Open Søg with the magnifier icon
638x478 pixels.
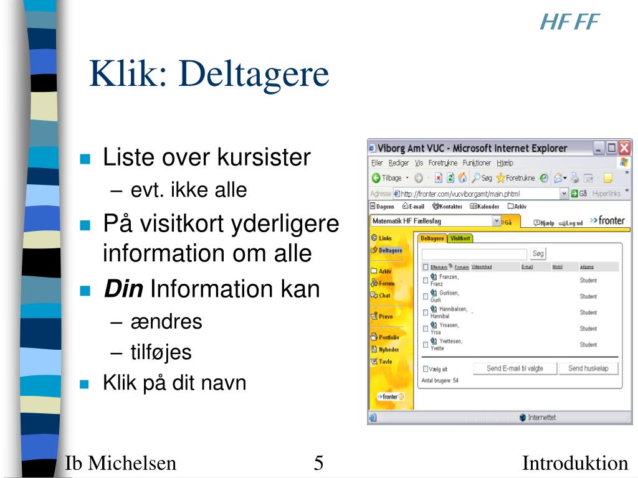click(482, 178)
